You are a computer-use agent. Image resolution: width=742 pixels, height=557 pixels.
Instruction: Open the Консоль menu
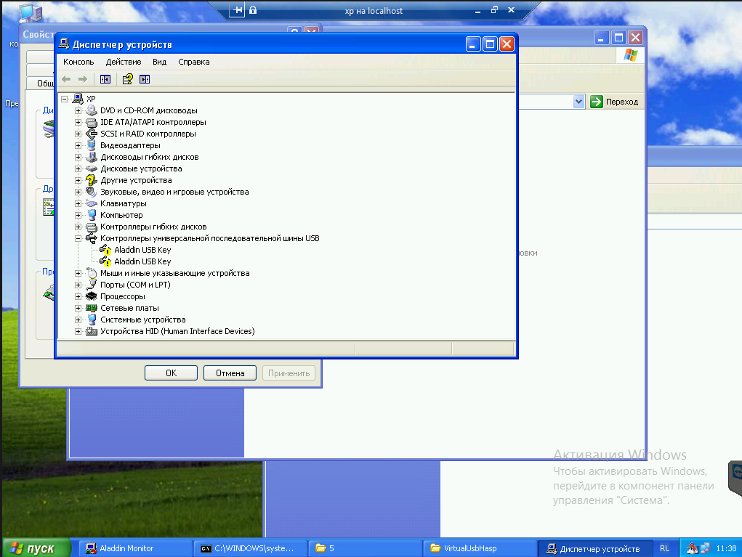pos(78,62)
